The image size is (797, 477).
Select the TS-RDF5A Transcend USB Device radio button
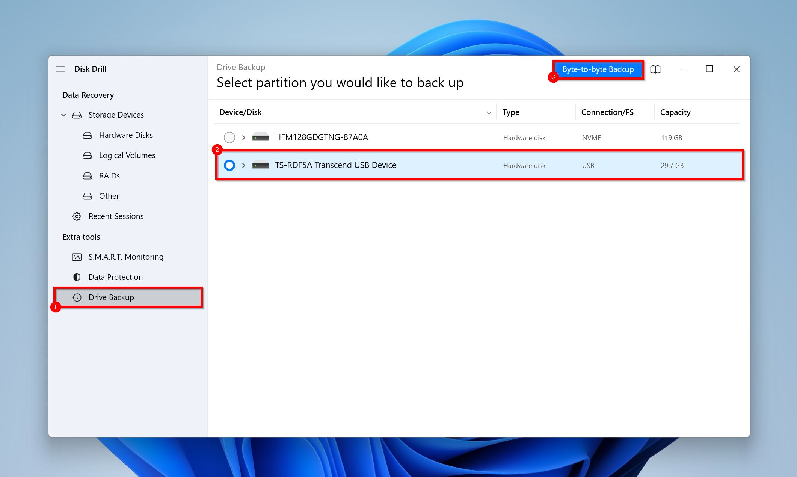229,165
